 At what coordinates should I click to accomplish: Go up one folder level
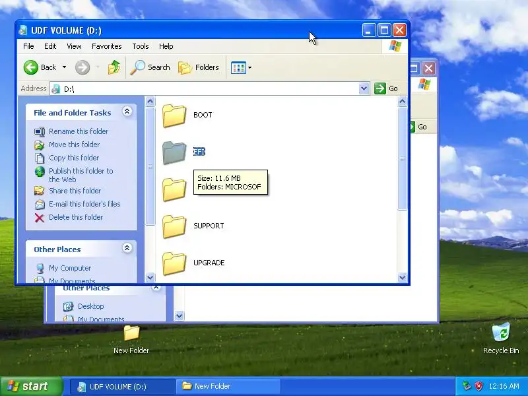[114, 67]
